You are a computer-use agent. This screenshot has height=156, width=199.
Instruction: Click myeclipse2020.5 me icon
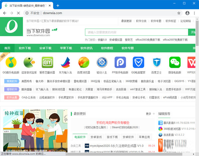tap(87, 146)
